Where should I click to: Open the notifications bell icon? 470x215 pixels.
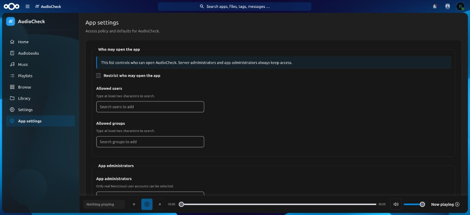(435, 6)
